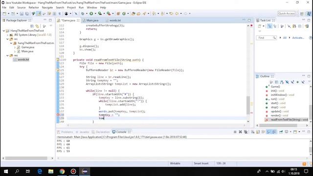Click the Last Edit Location arrow icon
This screenshot has width=313, height=176.
171,14
